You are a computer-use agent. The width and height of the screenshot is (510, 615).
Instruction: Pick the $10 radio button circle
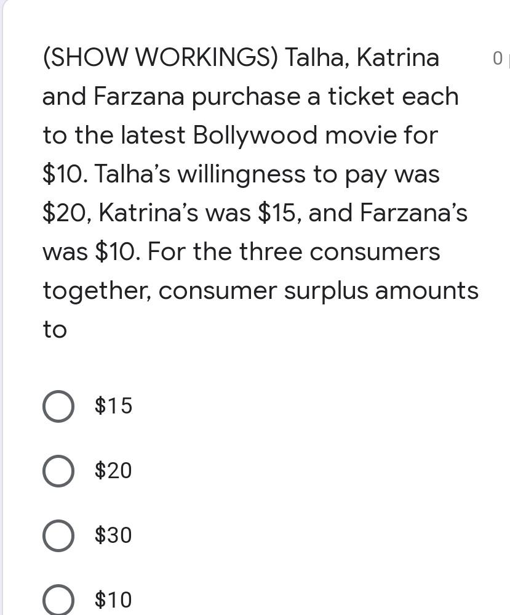click(x=58, y=600)
